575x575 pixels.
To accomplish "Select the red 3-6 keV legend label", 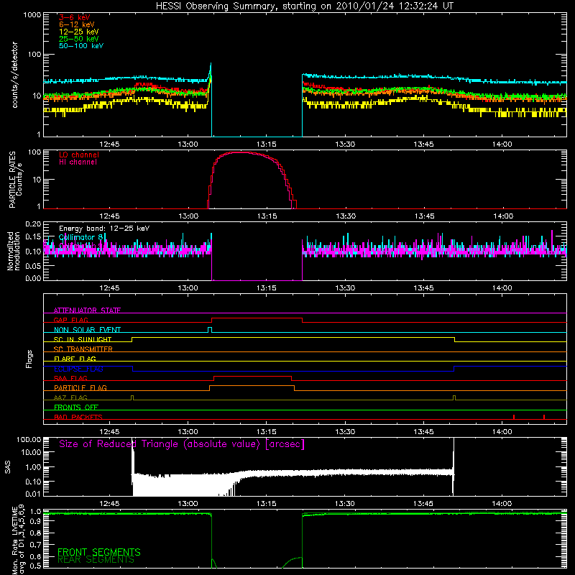I will [75, 17].
